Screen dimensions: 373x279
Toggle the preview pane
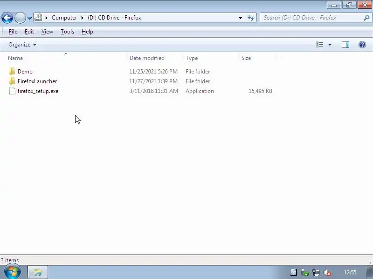point(345,45)
